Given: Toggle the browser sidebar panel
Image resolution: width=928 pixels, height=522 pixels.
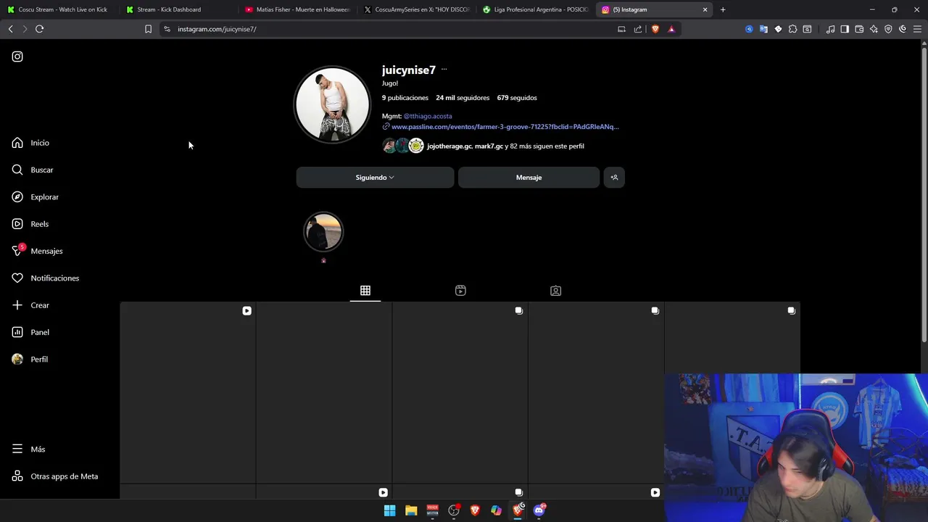Looking at the screenshot, I should (845, 29).
